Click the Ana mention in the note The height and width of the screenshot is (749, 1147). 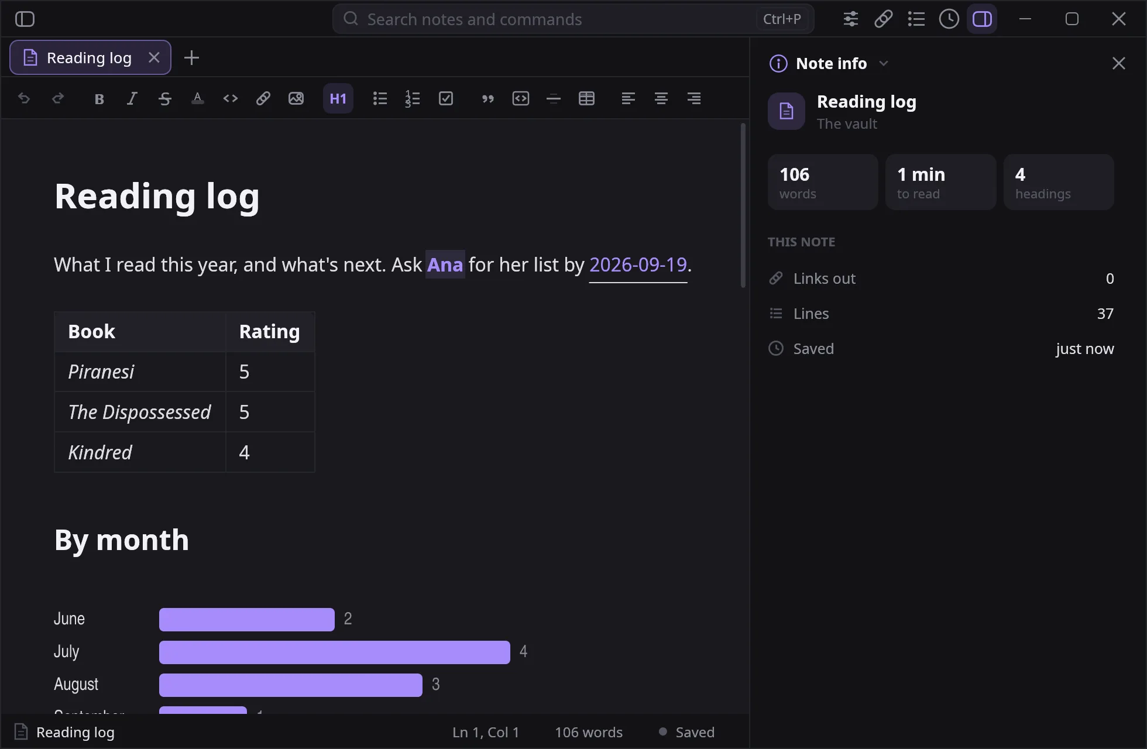(x=445, y=264)
